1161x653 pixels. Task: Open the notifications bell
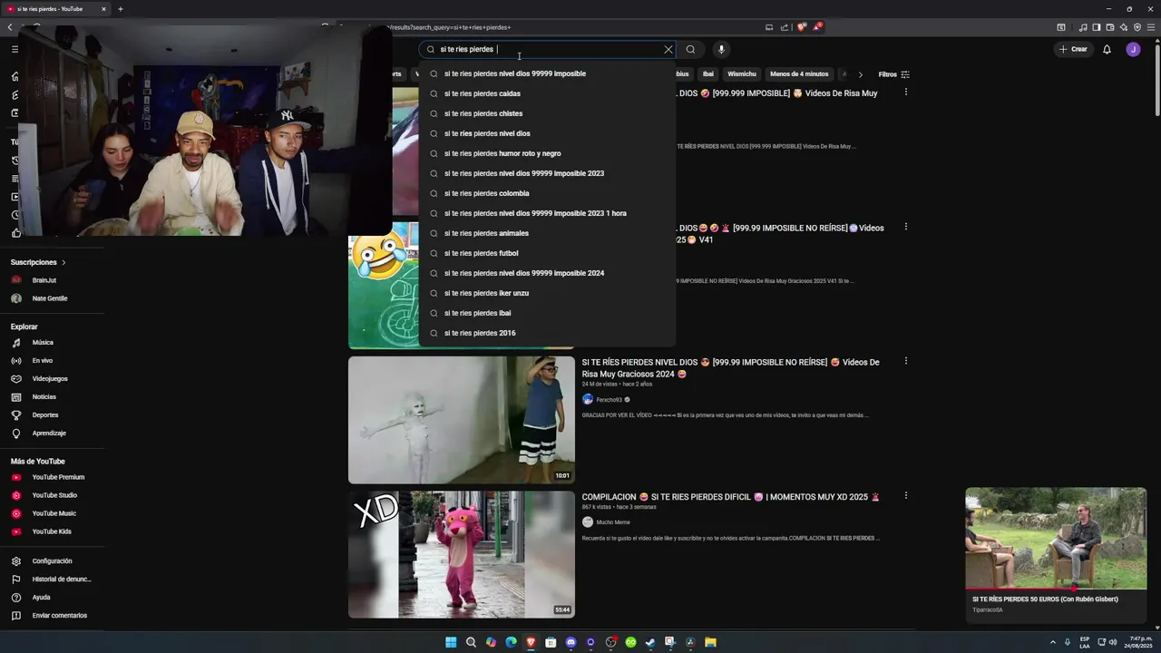click(1107, 49)
